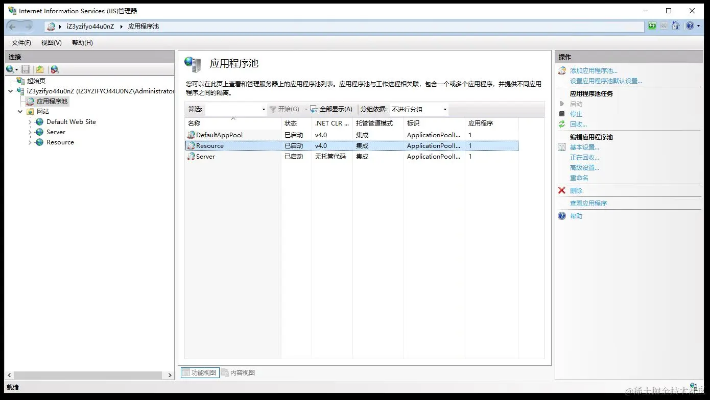Click the 查看应用程序 link
The height and width of the screenshot is (400, 710).
588,204
